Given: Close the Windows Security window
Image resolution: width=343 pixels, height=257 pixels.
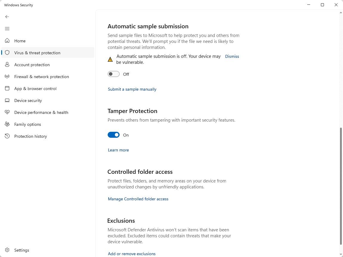Looking at the screenshot, I should (336, 5).
